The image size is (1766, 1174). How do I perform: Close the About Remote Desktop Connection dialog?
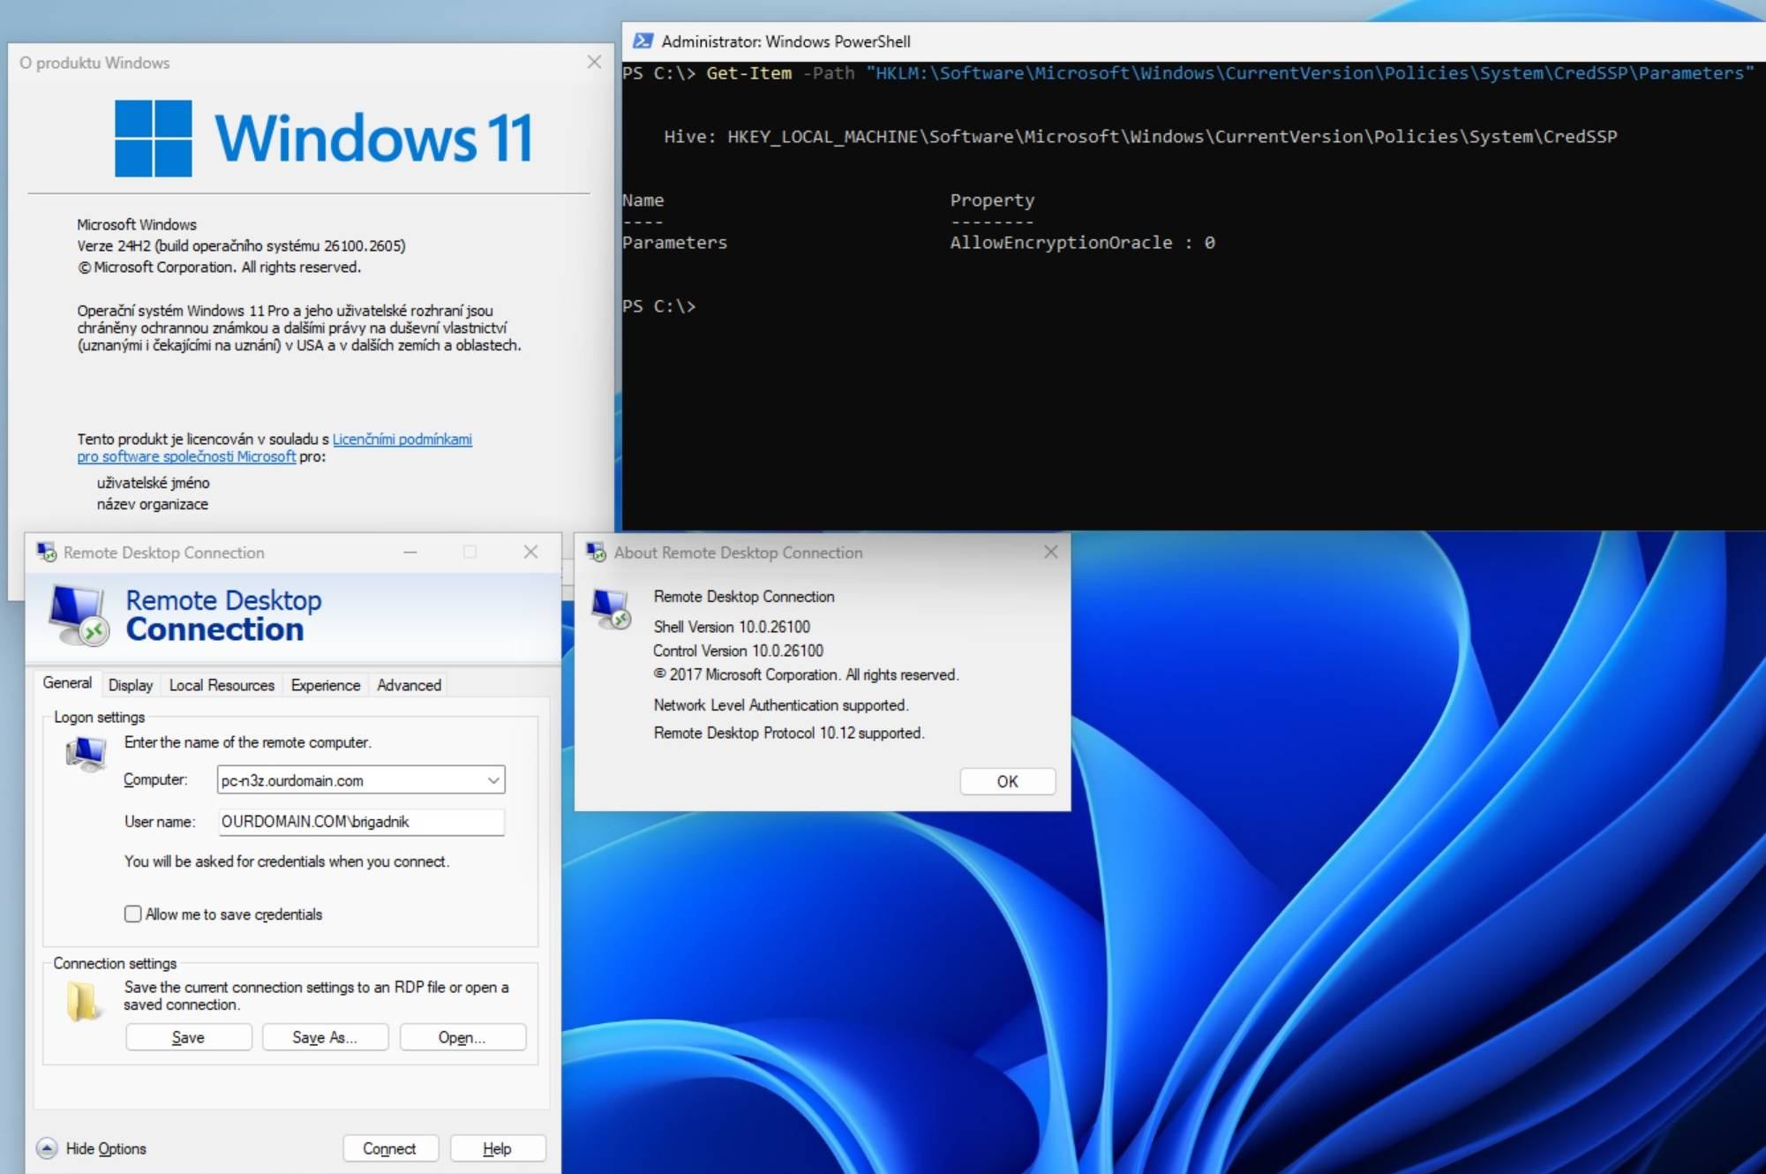[1050, 552]
